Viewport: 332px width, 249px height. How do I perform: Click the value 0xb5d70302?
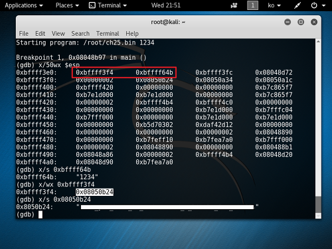click(x=154, y=125)
